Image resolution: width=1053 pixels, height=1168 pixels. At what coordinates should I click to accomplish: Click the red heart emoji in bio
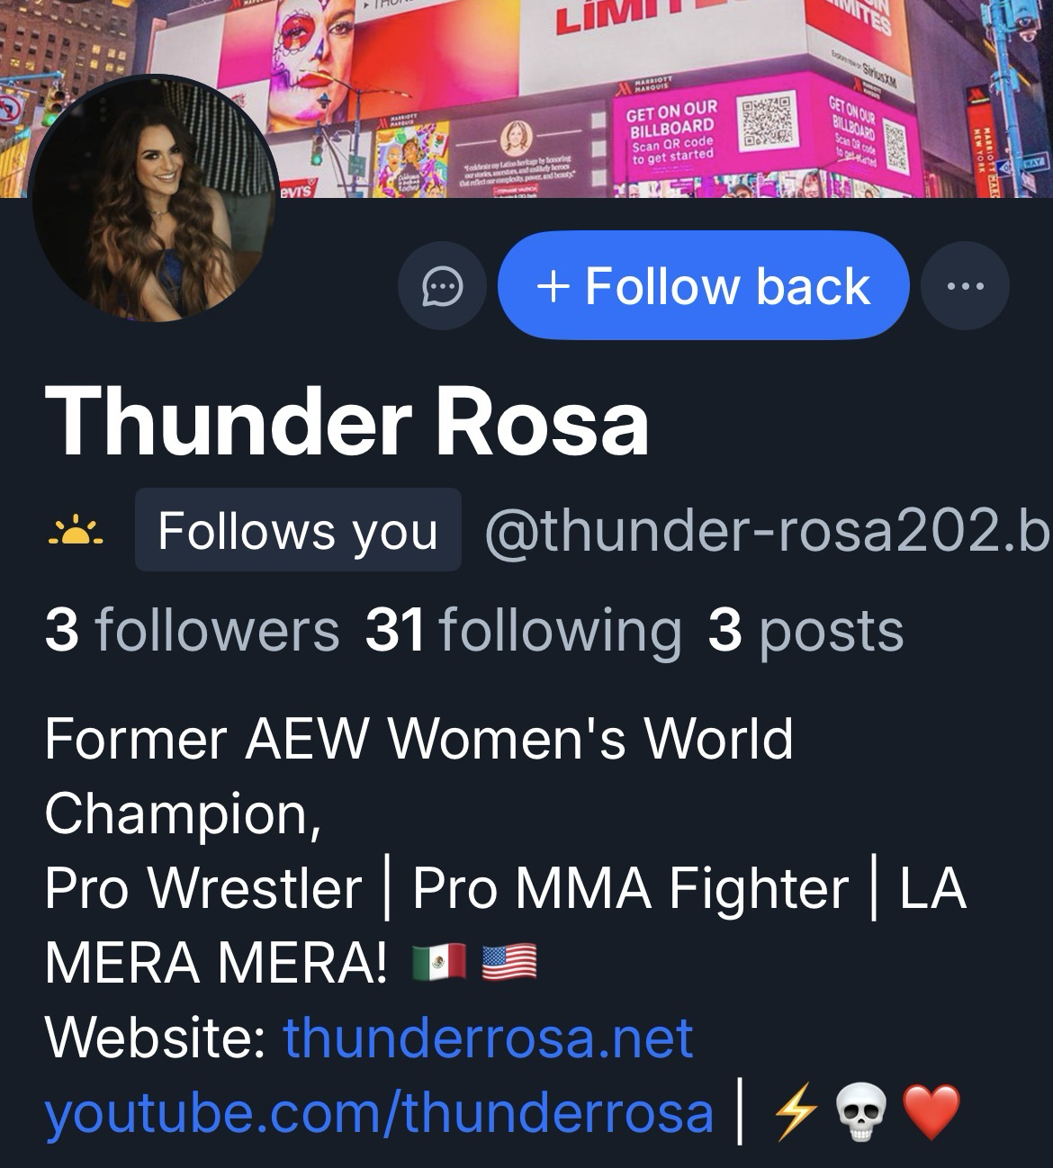click(931, 1113)
